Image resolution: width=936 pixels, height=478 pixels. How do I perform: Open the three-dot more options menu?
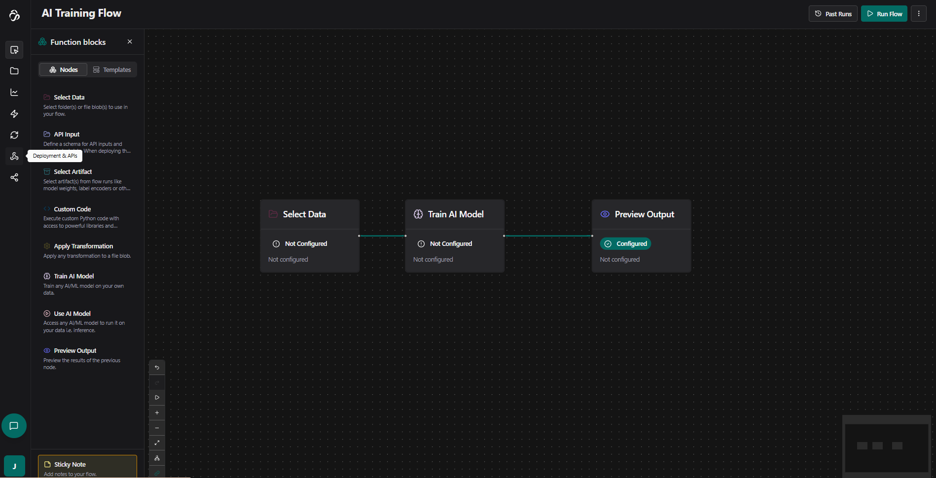(x=918, y=14)
